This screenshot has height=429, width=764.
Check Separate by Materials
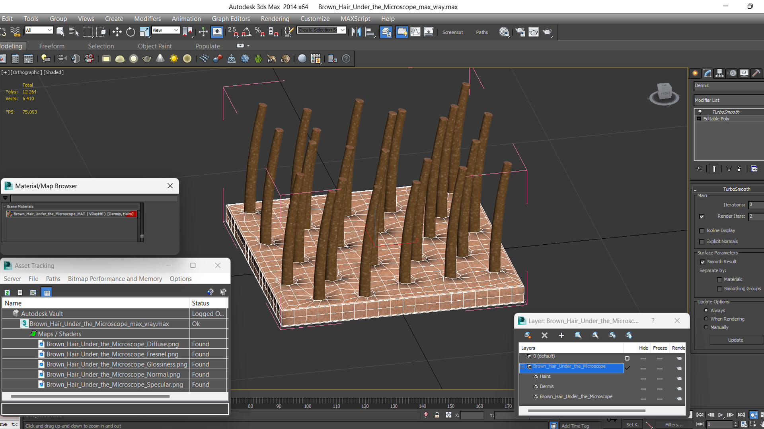click(x=719, y=280)
